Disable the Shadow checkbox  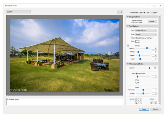(128, 46)
